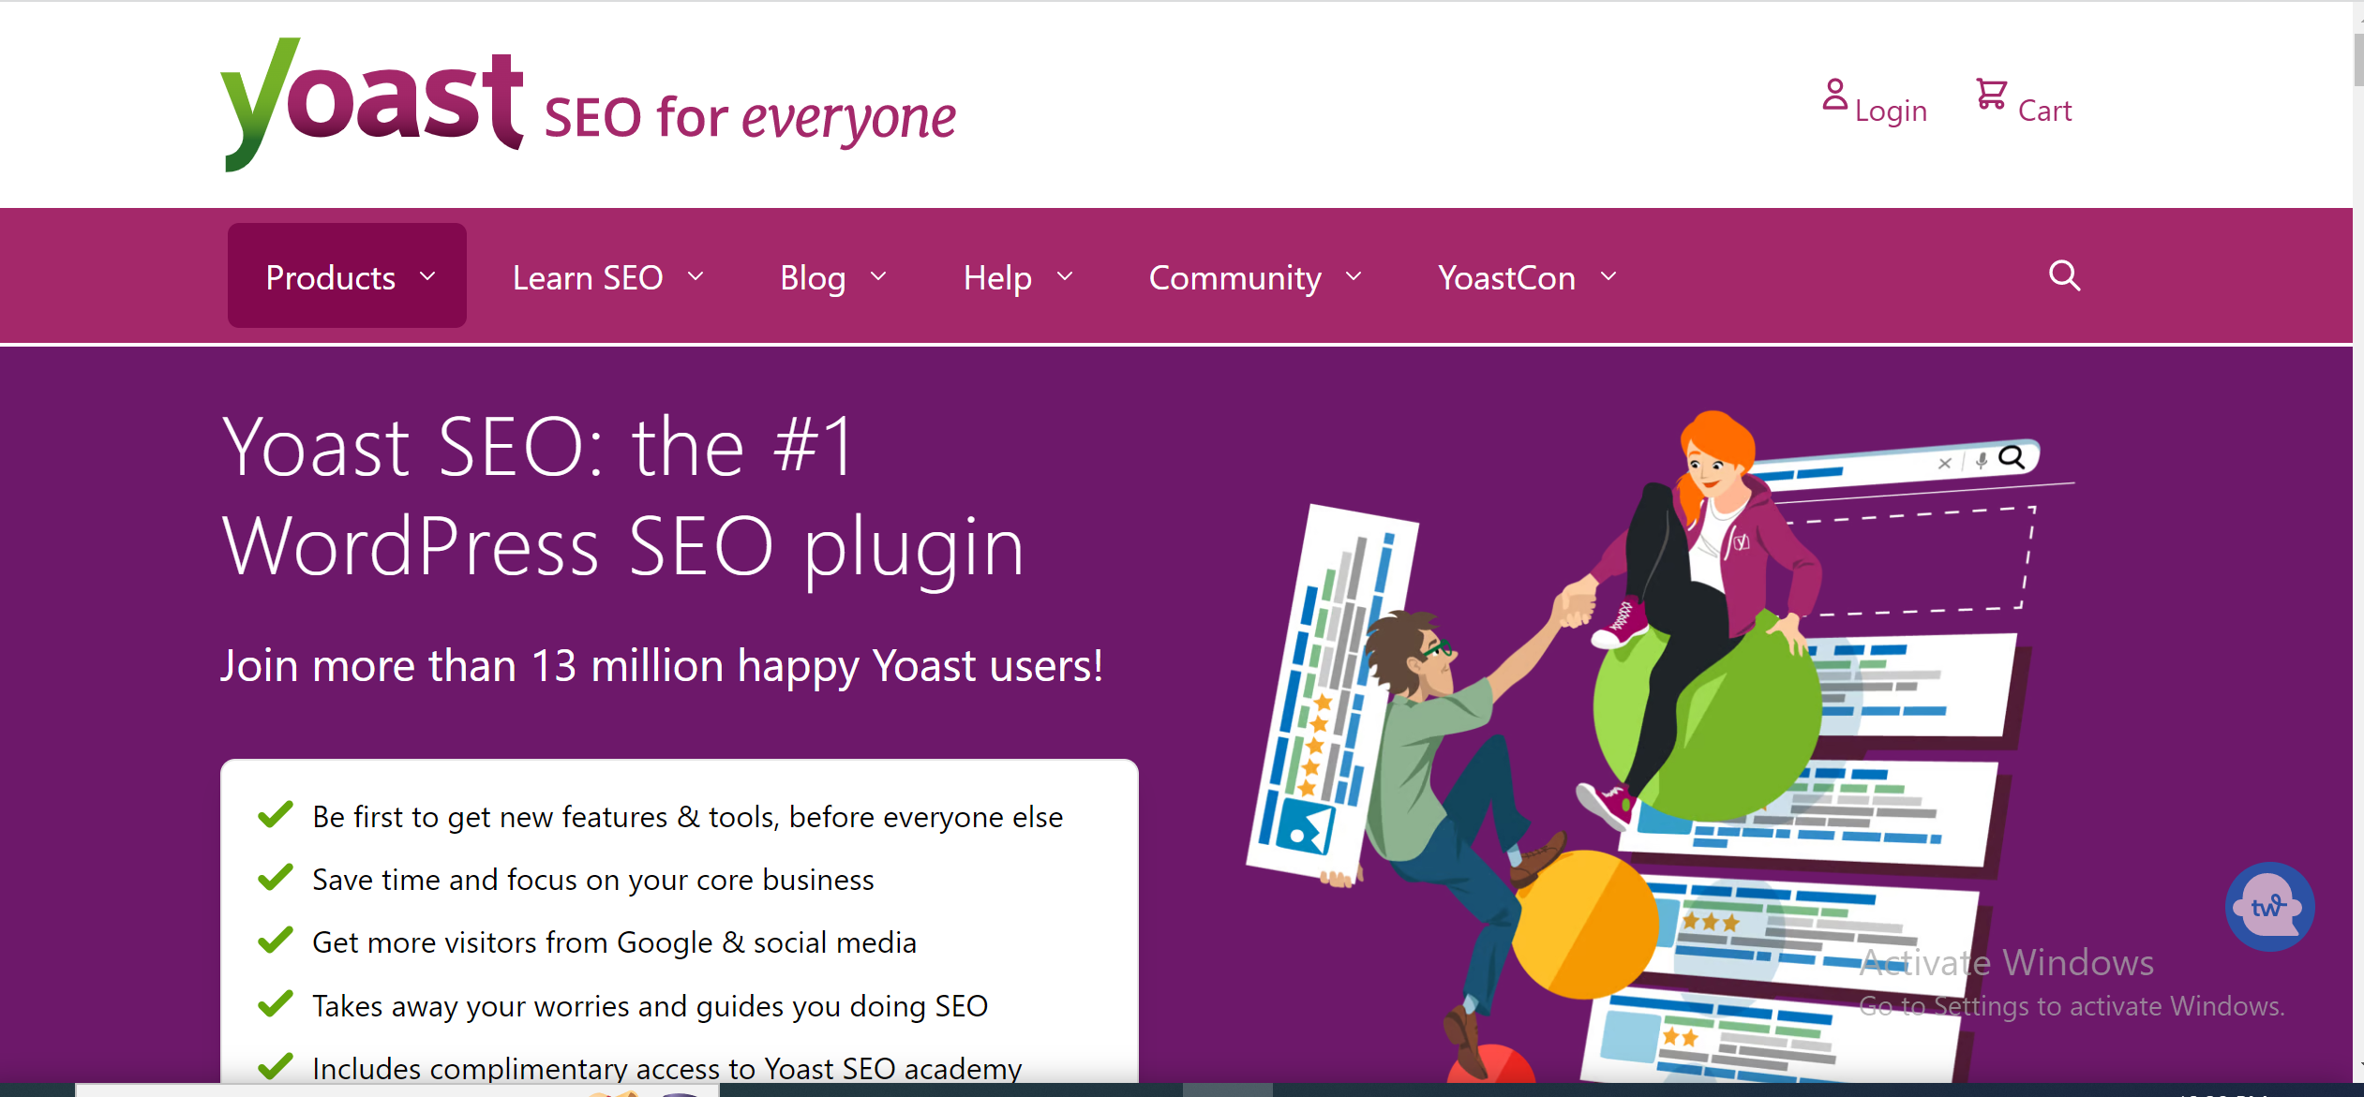Click the user profile icon beside Login
This screenshot has height=1097, width=2364.
pos(1834,95)
